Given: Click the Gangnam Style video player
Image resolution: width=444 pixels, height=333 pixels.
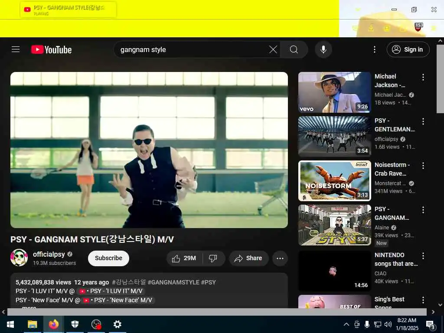Looking at the screenshot, I should [149, 150].
